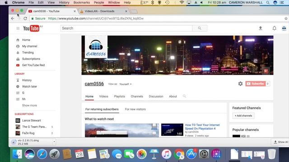This screenshot has height=162, width=289.
Task: Go to Home in sidebar
Action: (x=26, y=40)
